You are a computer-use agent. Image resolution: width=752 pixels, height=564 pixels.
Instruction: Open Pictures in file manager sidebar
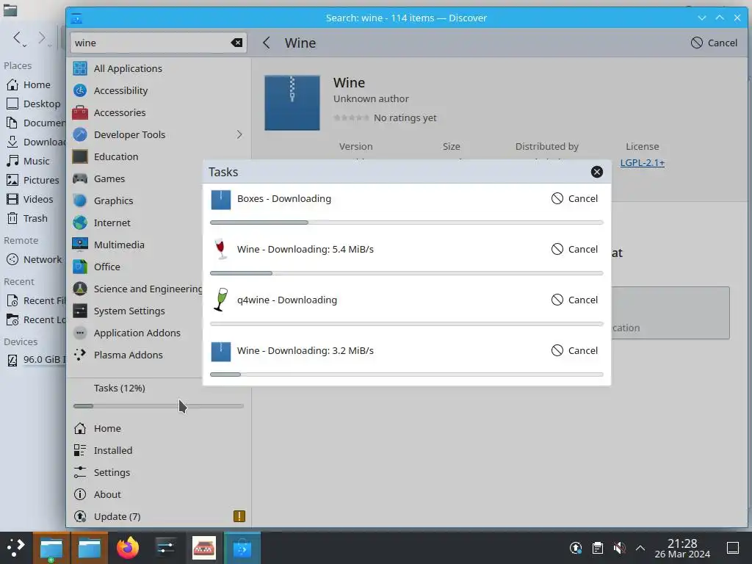[32, 181]
